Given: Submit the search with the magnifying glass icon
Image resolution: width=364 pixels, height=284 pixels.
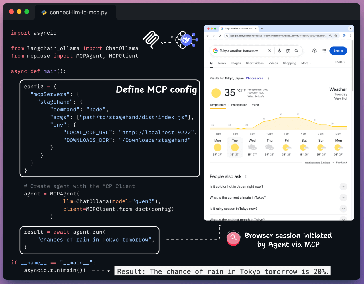Looking at the screenshot, I should pos(296,51).
